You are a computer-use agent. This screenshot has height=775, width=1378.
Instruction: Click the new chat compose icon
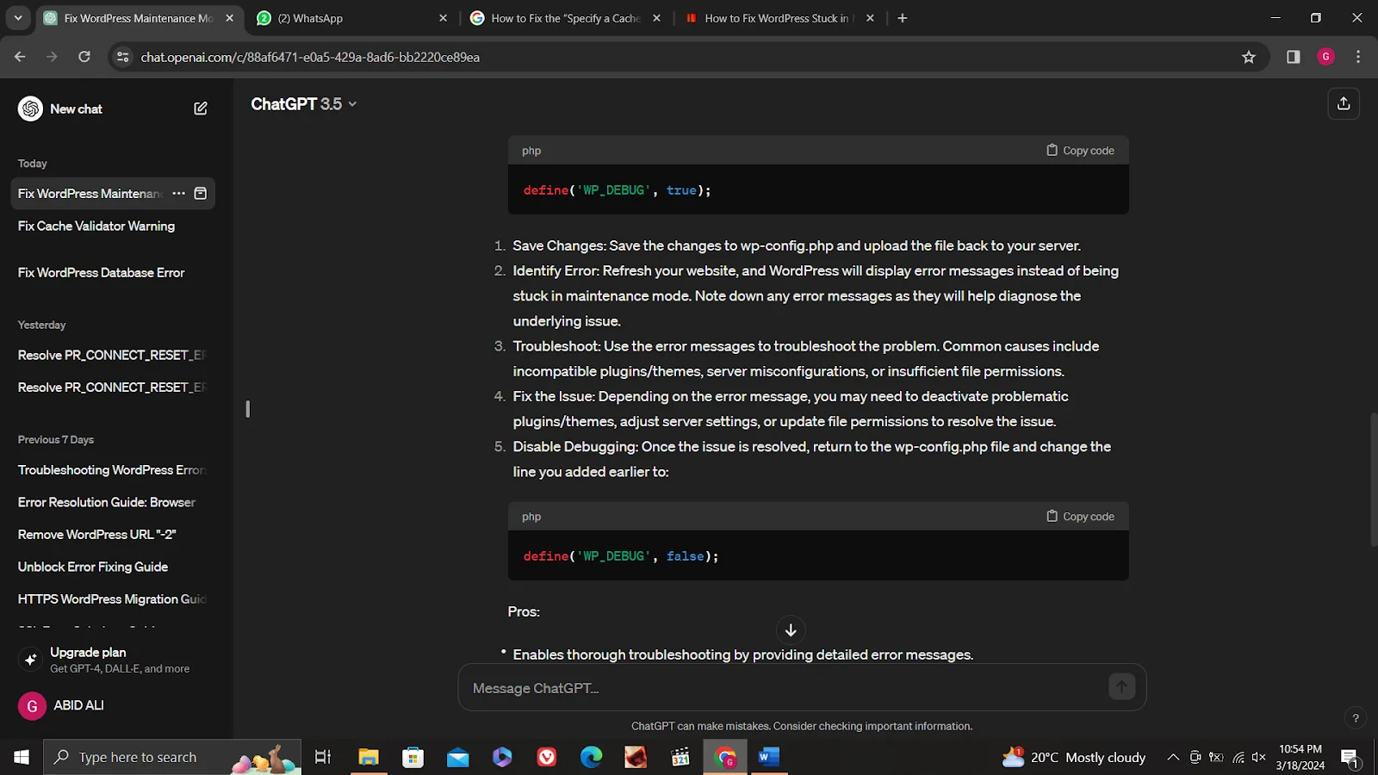(x=201, y=108)
